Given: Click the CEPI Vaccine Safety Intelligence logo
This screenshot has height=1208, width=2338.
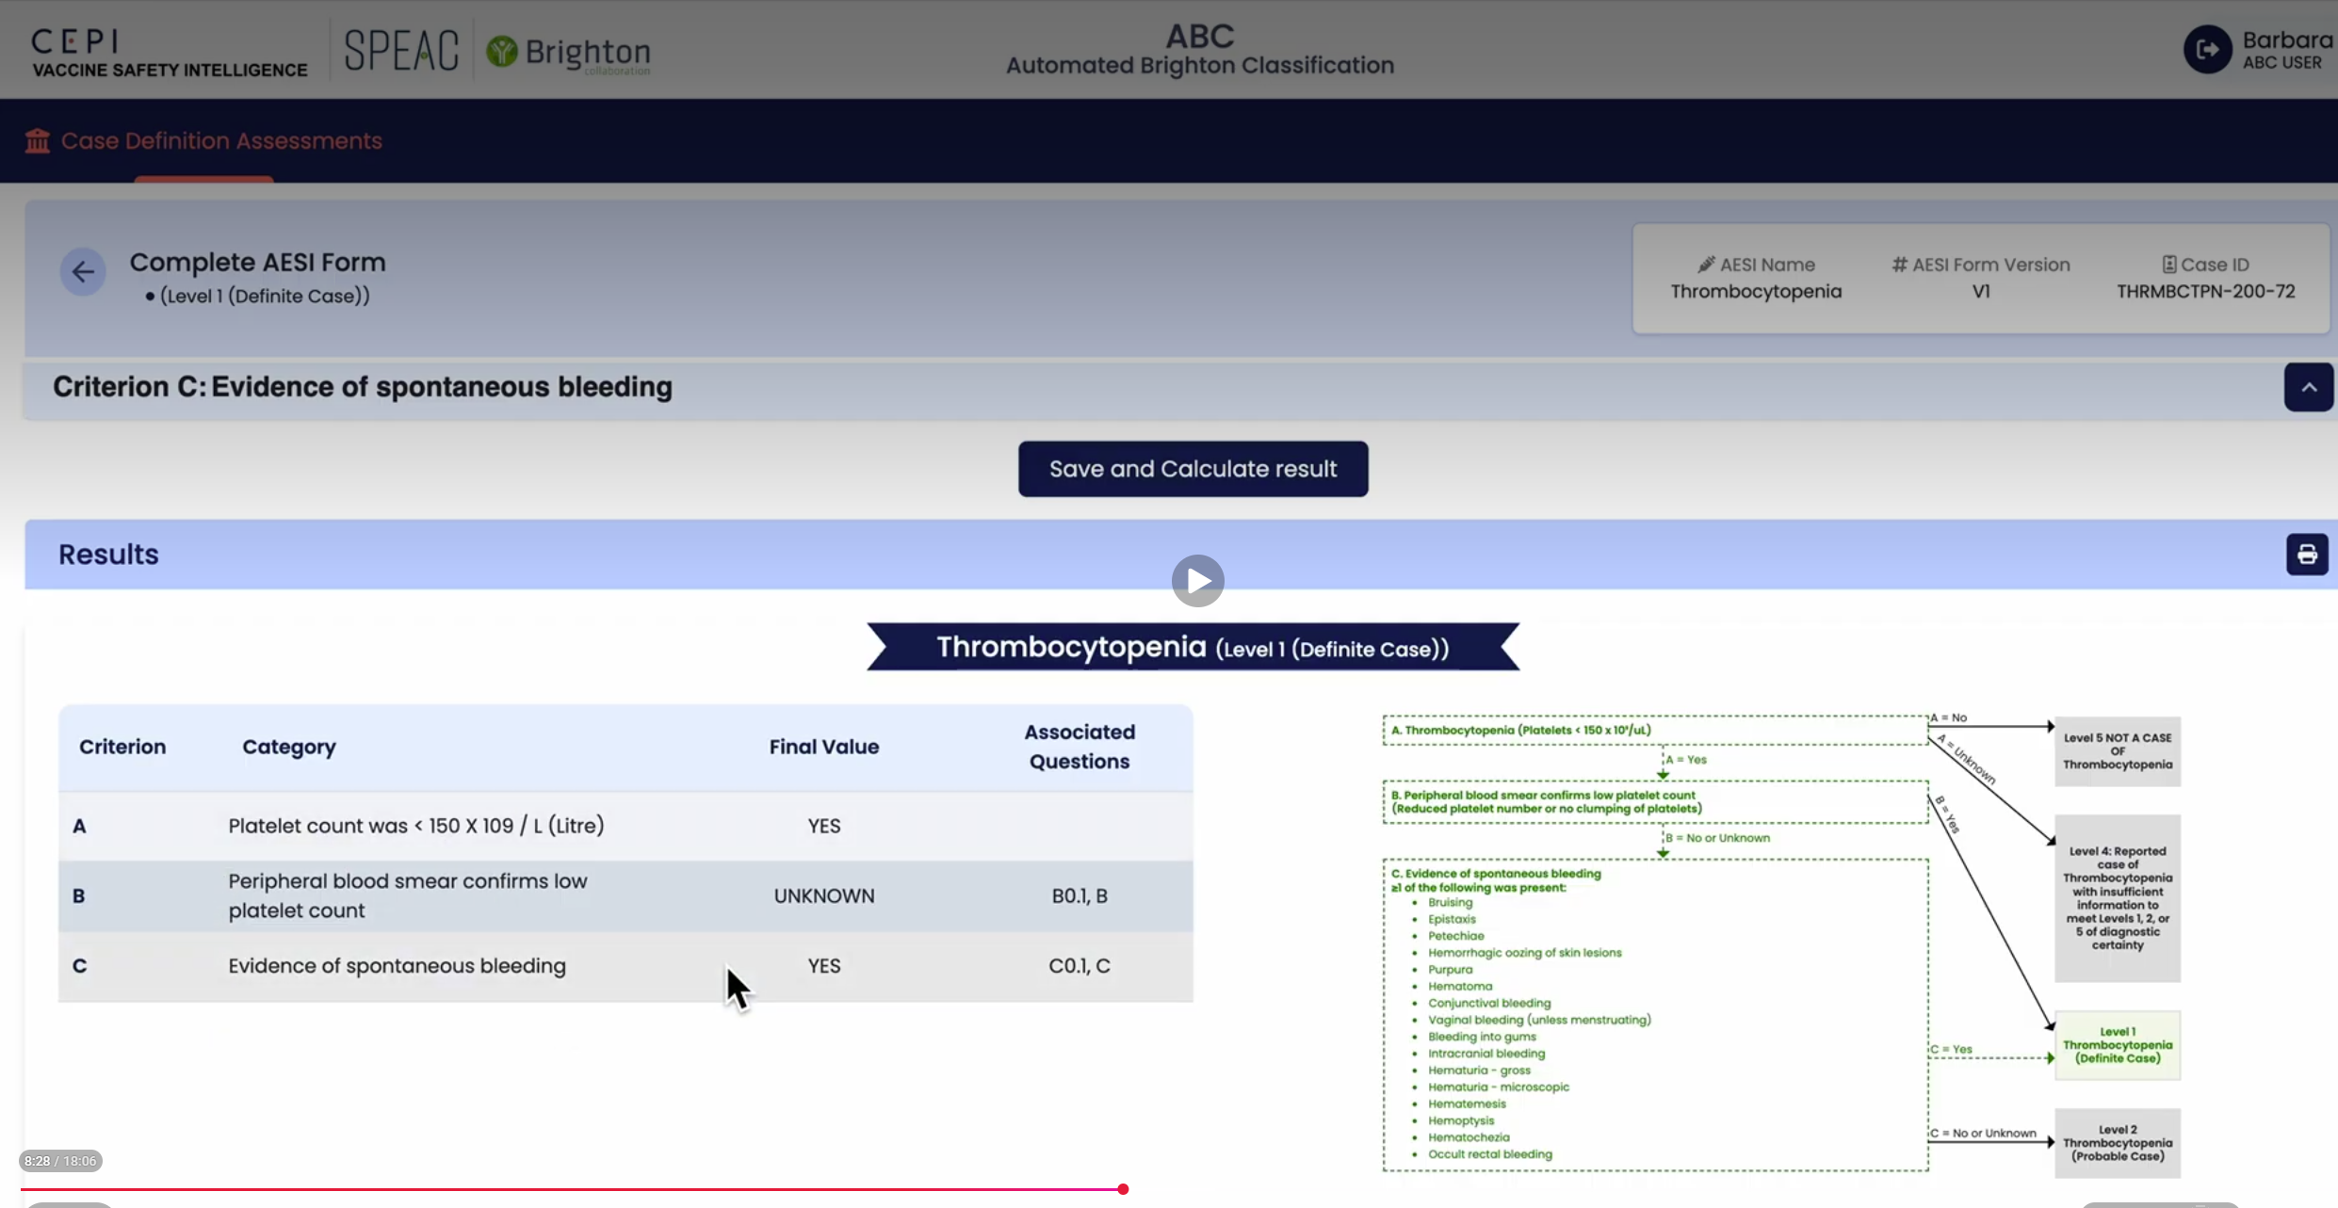Looking at the screenshot, I should coord(170,52).
